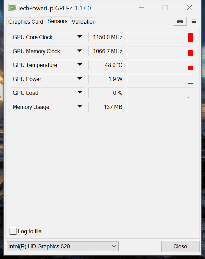Close the window with the X icon
Image resolution: width=205 pixels, height=259 pixels.
pos(189,8)
